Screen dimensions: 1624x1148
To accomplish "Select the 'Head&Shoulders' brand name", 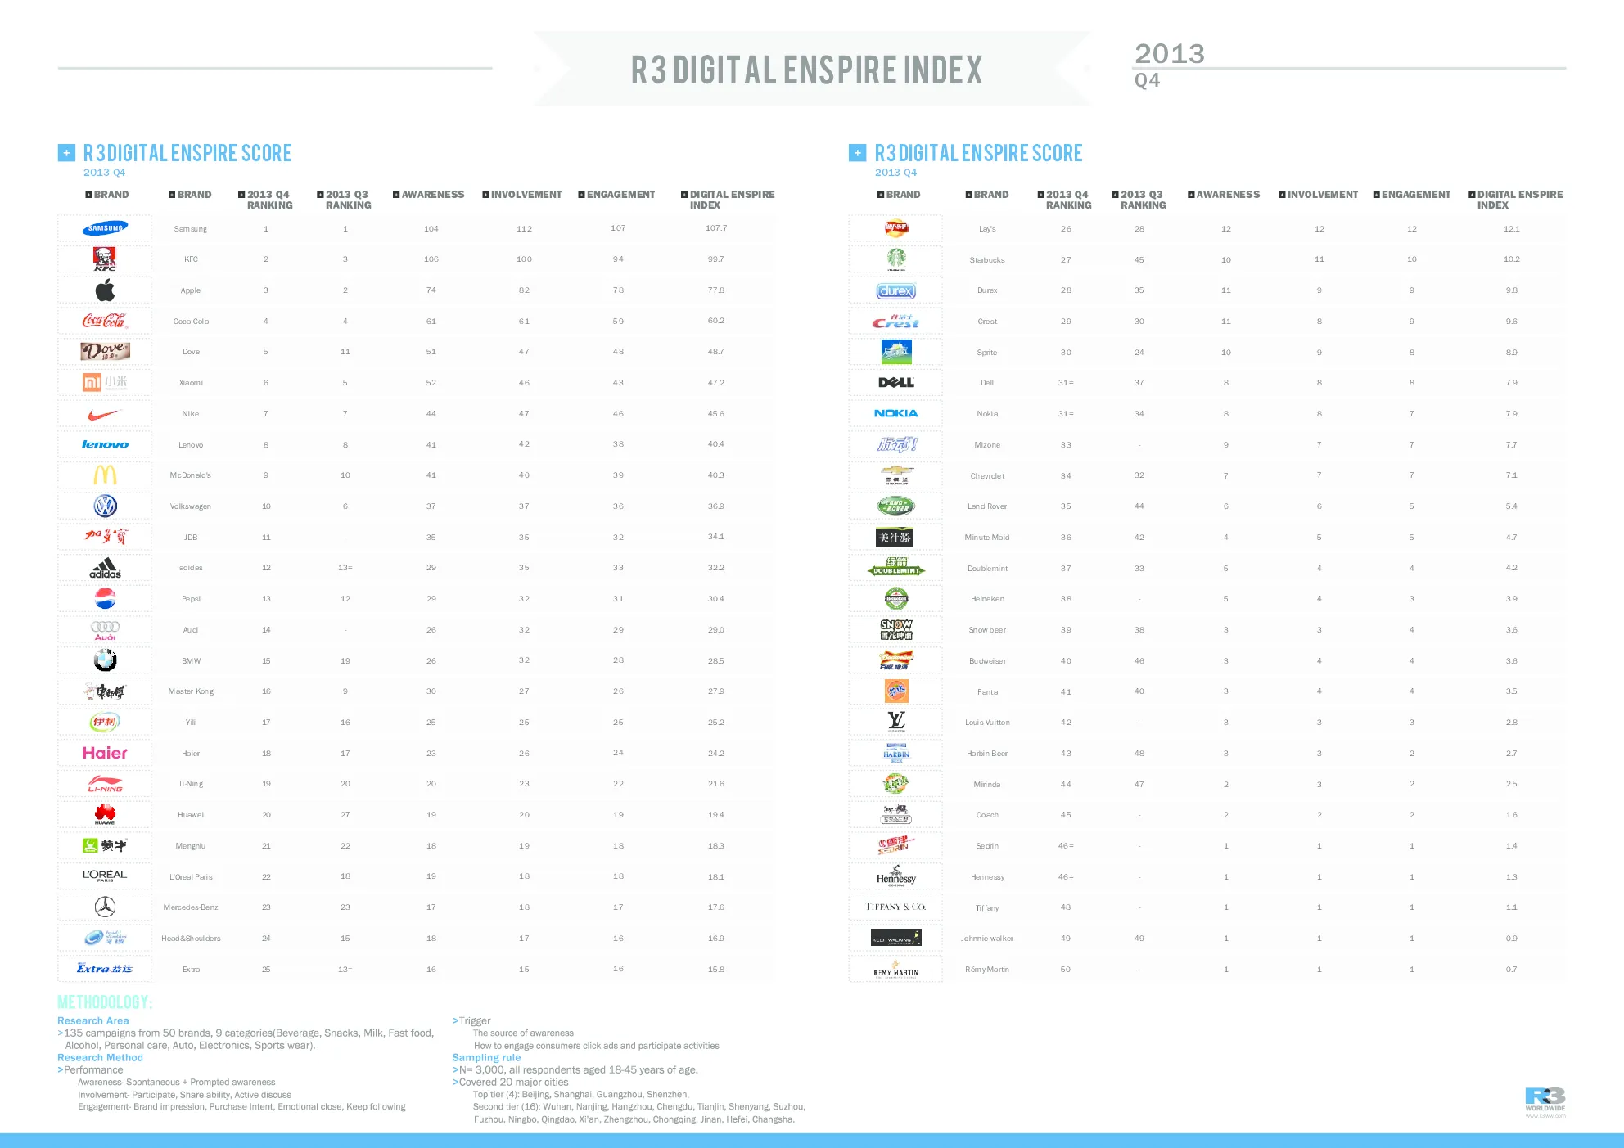I will pos(191,939).
